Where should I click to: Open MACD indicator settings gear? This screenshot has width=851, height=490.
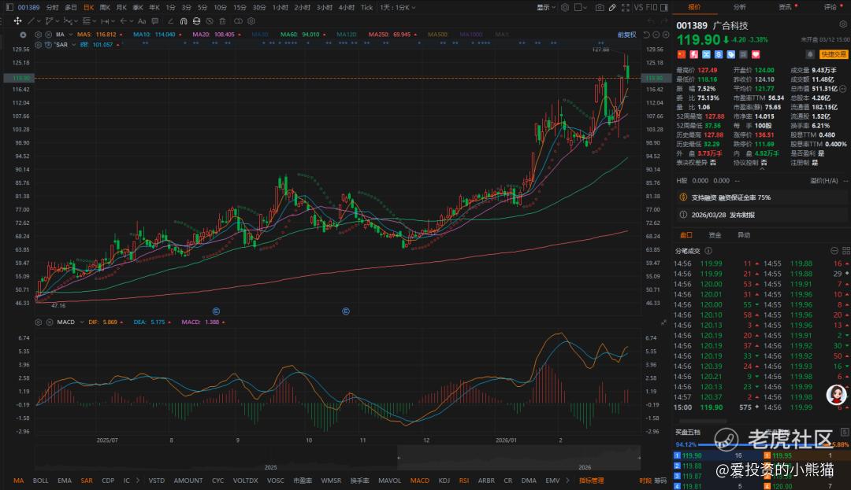tap(38, 322)
